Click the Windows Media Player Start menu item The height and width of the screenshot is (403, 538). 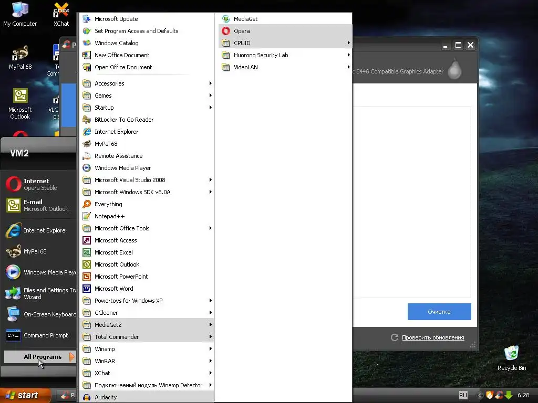point(40,272)
